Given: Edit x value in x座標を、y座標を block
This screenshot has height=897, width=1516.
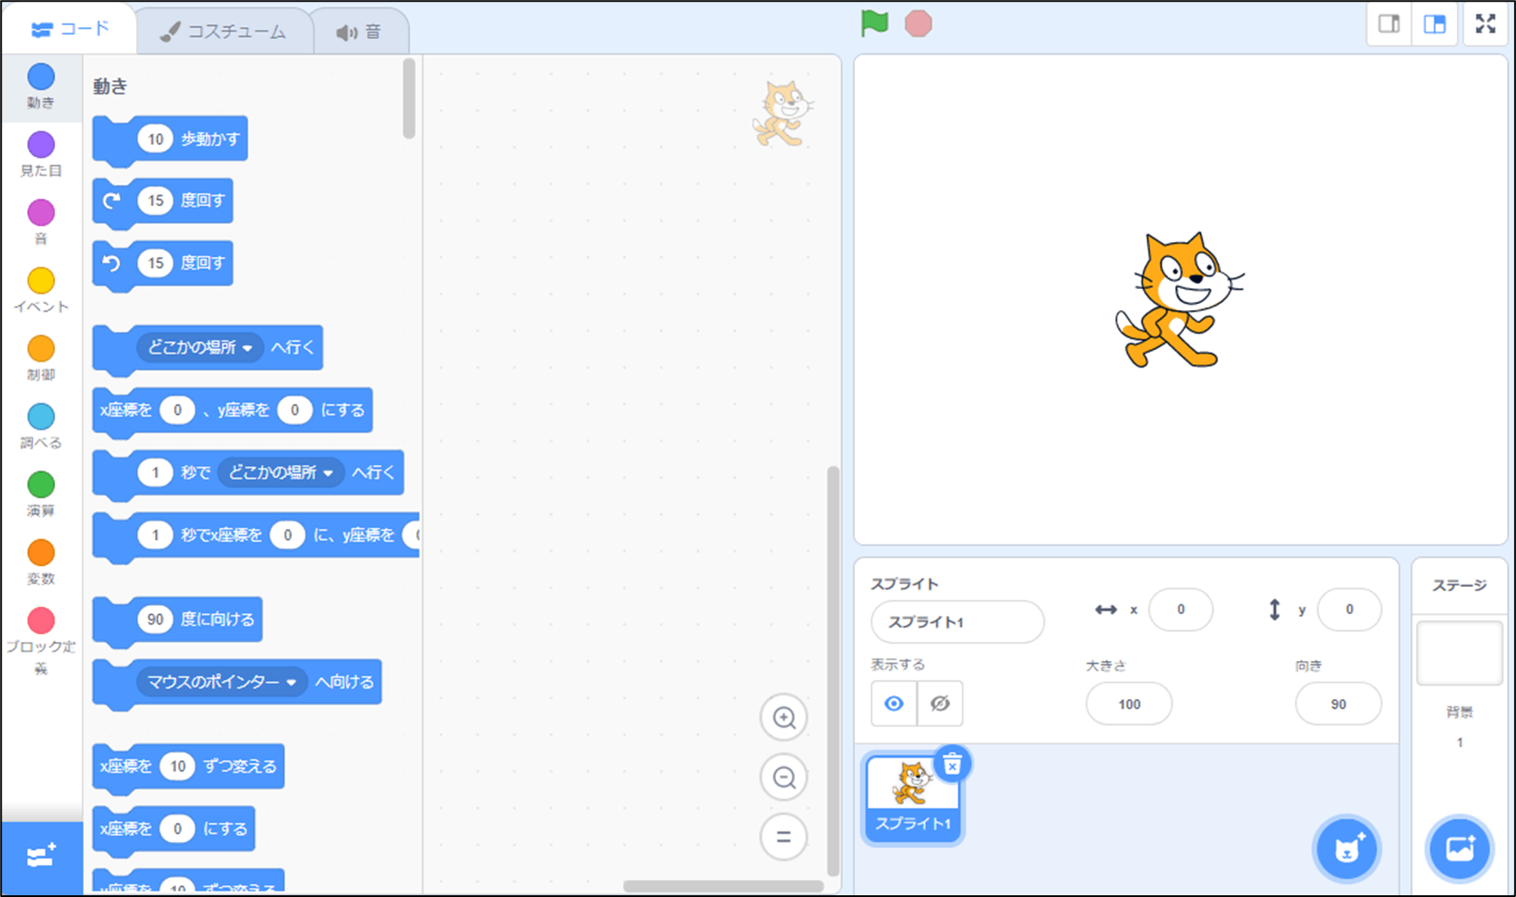Looking at the screenshot, I should point(178,410).
